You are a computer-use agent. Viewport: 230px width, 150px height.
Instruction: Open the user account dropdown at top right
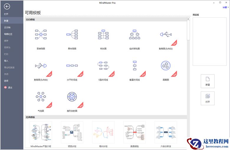click(x=226, y=7)
